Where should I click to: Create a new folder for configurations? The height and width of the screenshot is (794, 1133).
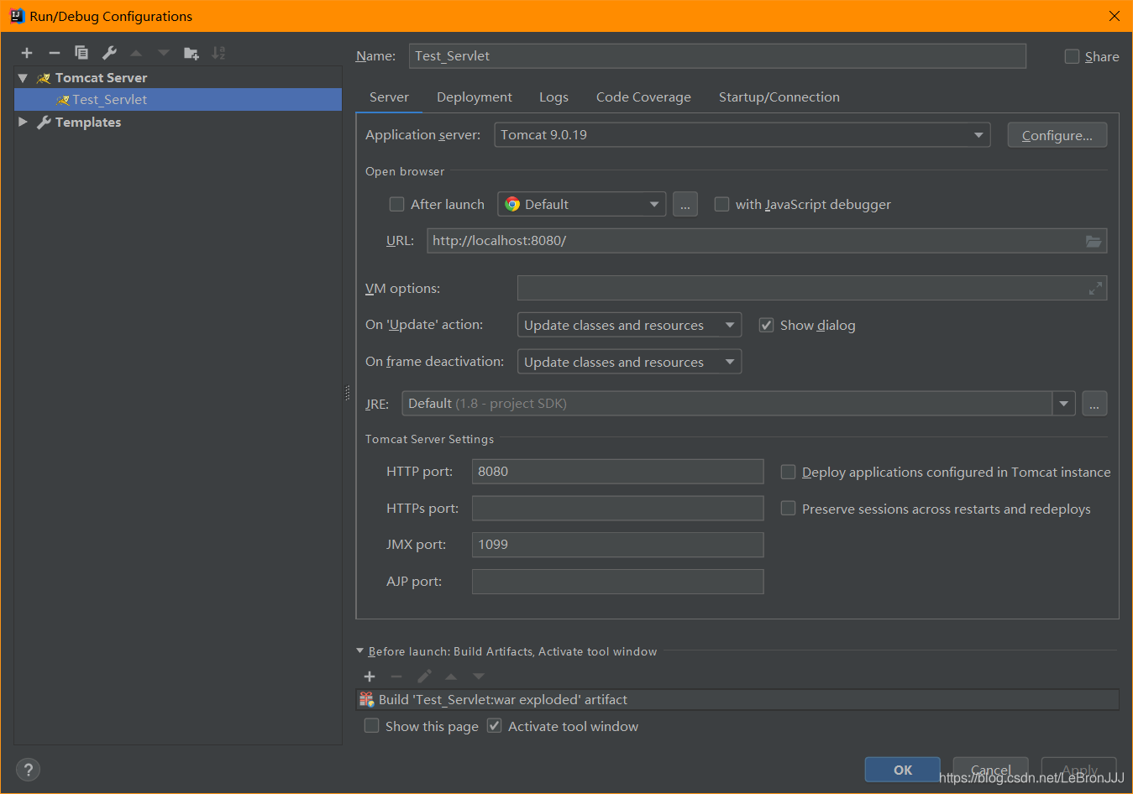[x=191, y=53]
